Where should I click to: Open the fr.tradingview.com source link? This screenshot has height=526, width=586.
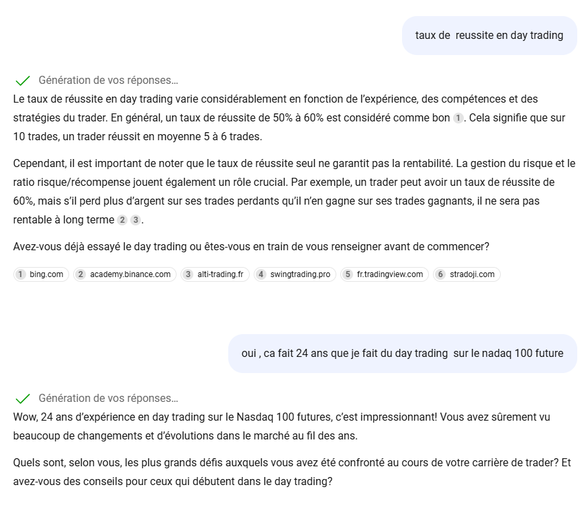point(390,274)
